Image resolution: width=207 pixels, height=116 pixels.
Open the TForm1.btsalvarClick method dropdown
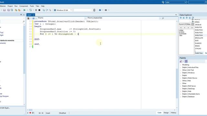point(160,18)
